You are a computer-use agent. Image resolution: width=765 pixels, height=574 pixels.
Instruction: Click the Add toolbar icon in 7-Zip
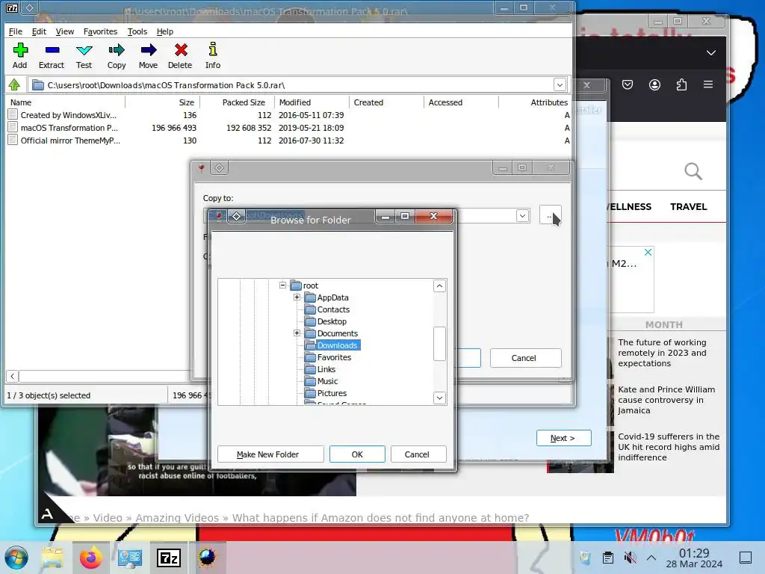pos(20,56)
